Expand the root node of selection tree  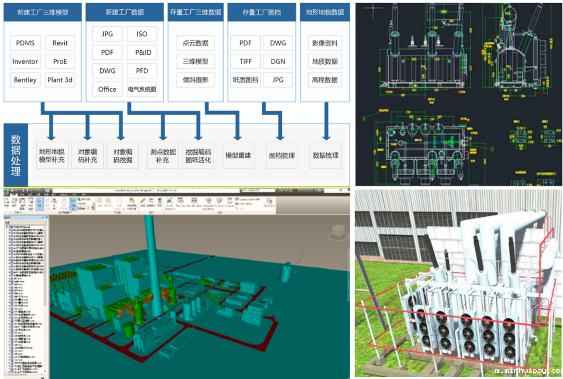click(6, 228)
